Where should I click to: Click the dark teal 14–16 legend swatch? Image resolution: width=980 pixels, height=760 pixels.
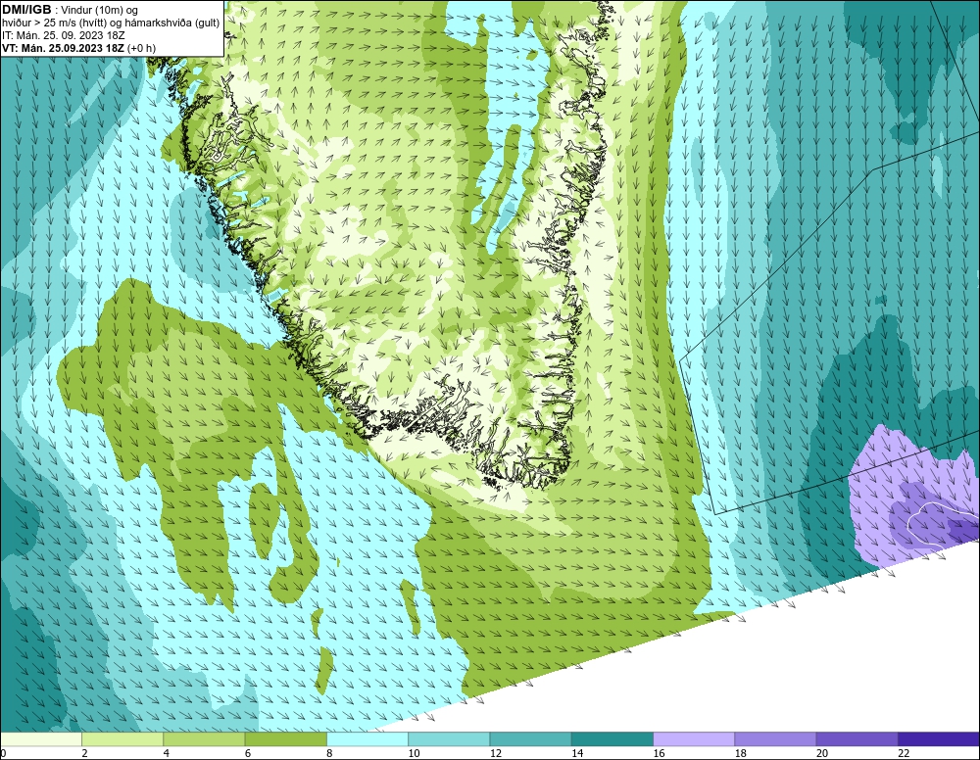click(612, 739)
